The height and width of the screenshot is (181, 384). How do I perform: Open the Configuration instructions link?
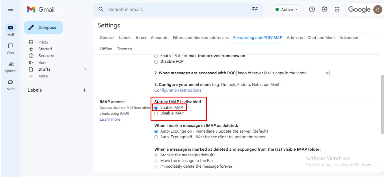(178, 90)
